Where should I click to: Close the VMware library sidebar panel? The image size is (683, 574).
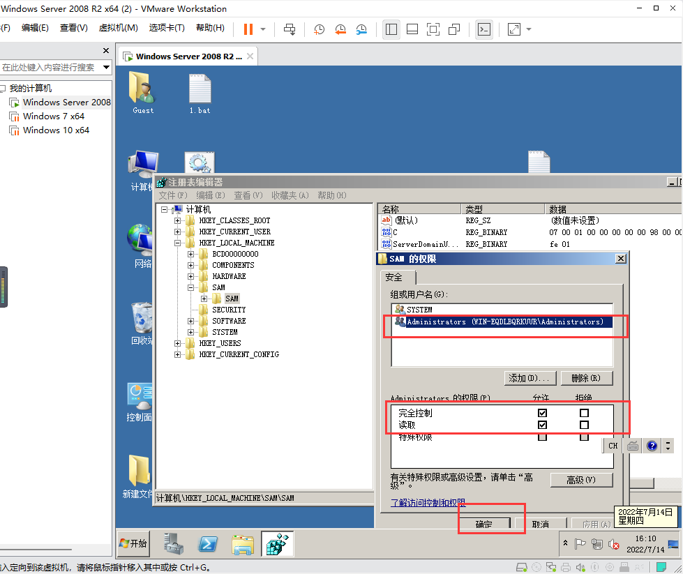(106, 50)
